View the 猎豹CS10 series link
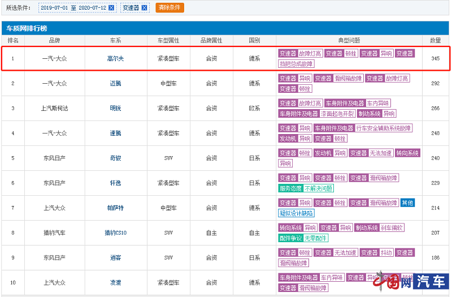 (115, 233)
